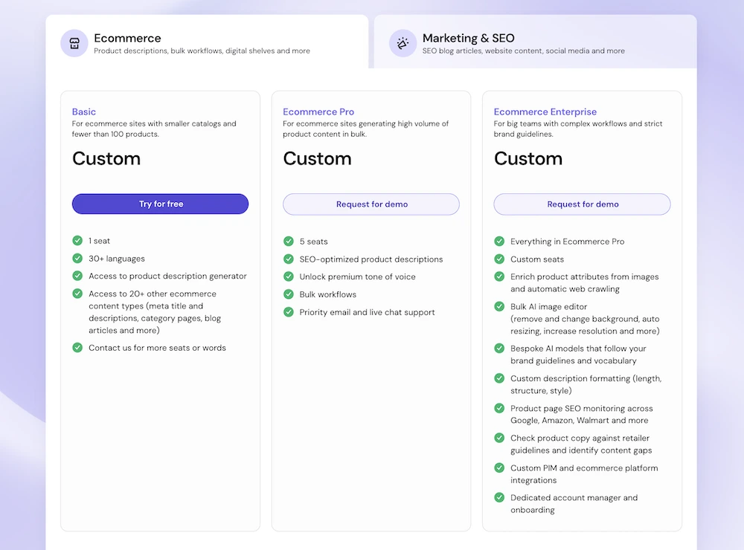This screenshot has height=550, width=744.
Task: Click the Ecommerce Enterprise plan title
Action: pyautogui.click(x=545, y=112)
